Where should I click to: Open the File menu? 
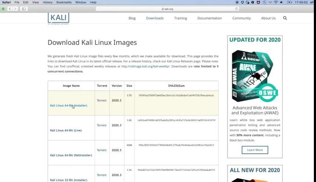17,3
